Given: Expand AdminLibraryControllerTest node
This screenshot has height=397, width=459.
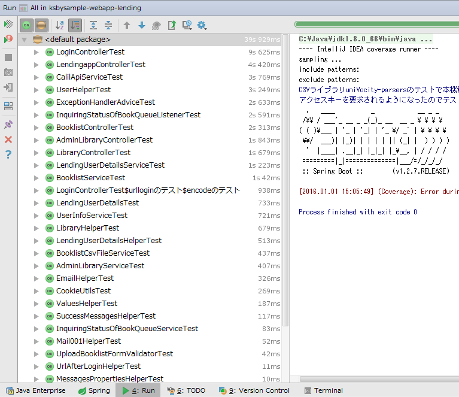Looking at the screenshot, I should [37, 140].
